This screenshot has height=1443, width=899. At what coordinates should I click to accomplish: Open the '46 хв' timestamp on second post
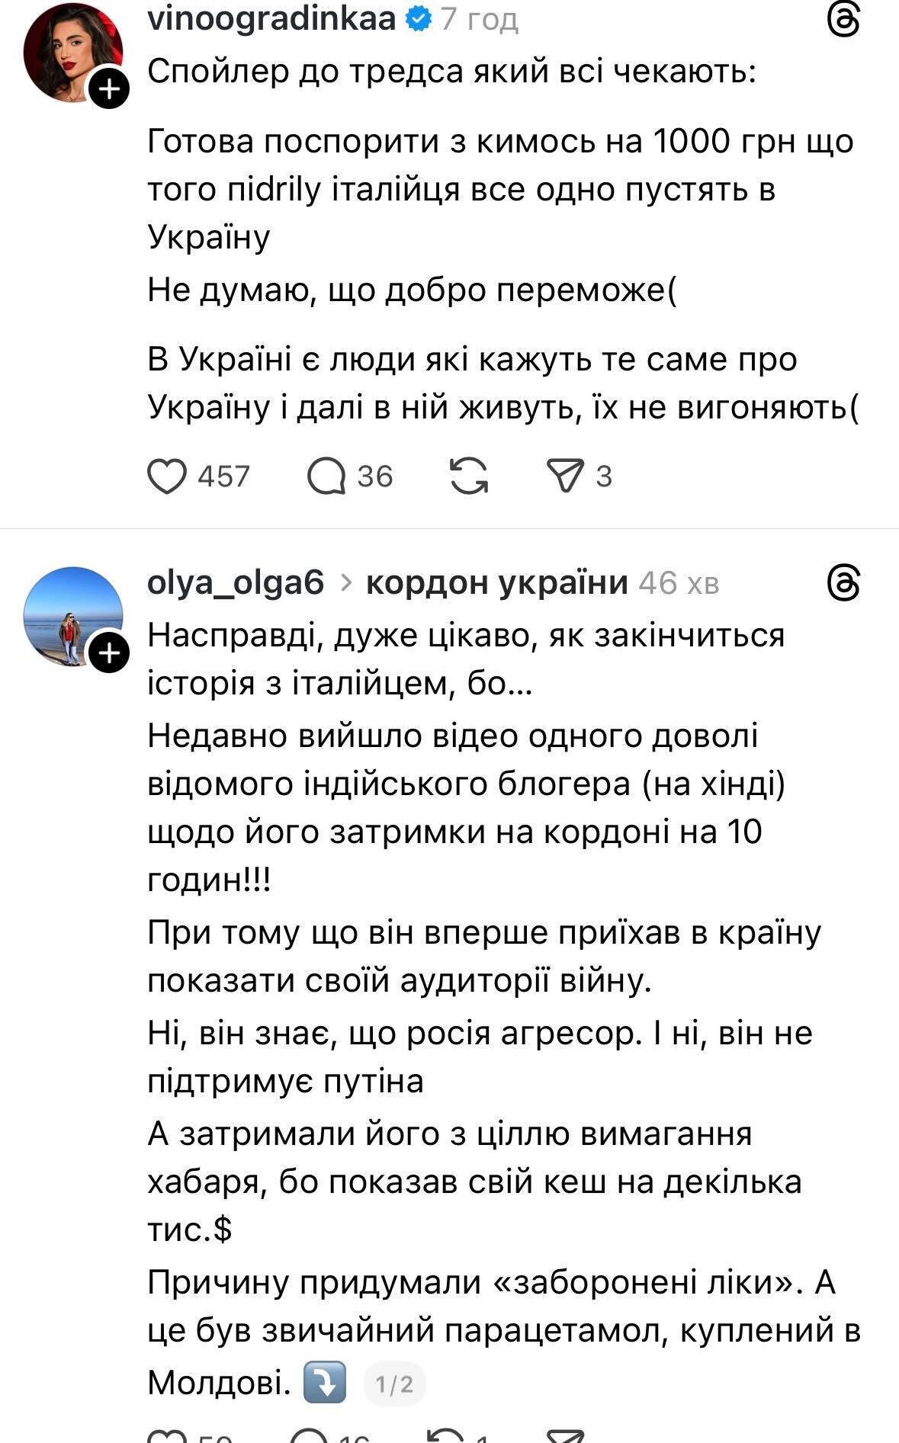pyautogui.click(x=679, y=583)
